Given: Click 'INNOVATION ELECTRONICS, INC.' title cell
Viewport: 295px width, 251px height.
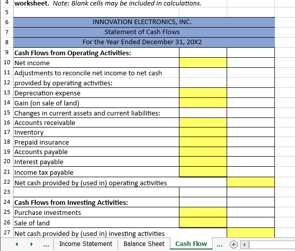Looking at the screenshot, I should [144, 22].
